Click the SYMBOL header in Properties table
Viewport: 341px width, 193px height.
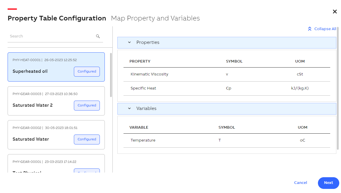tap(234, 61)
